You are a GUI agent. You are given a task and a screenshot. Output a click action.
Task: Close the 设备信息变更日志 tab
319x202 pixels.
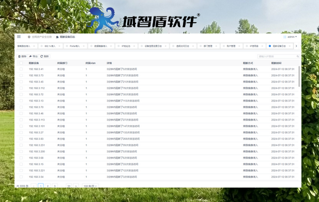[x=165, y=46]
